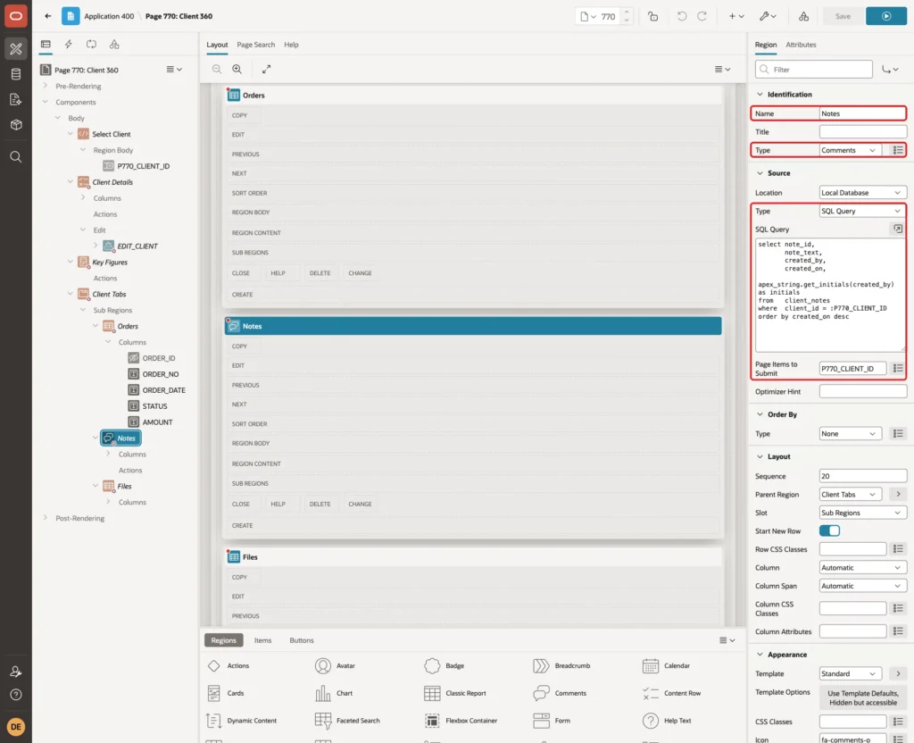Open the Utilities wrench menu
Viewport: 914px width, 743px height.
point(768,16)
